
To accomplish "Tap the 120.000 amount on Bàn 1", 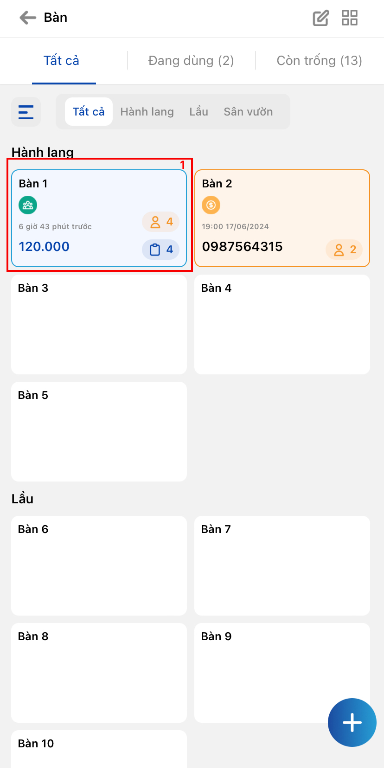I will point(44,247).
